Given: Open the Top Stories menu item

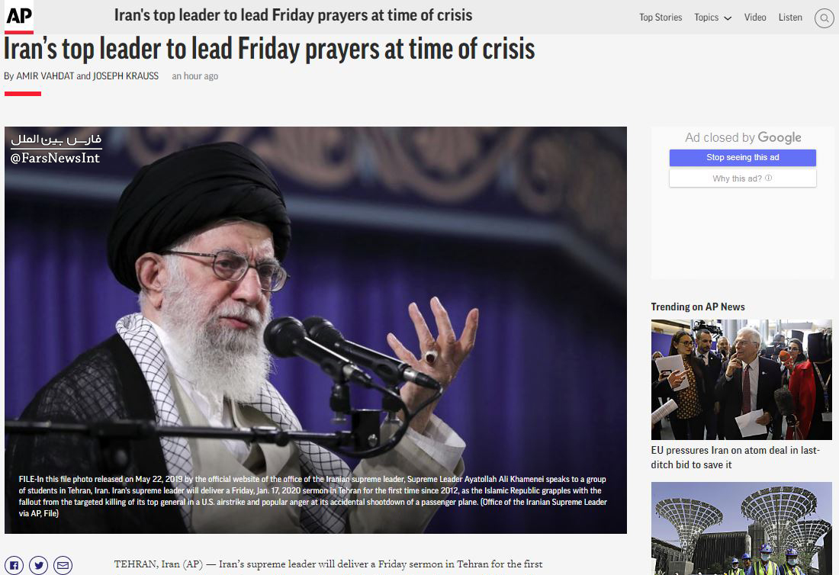Looking at the screenshot, I should [661, 17].
